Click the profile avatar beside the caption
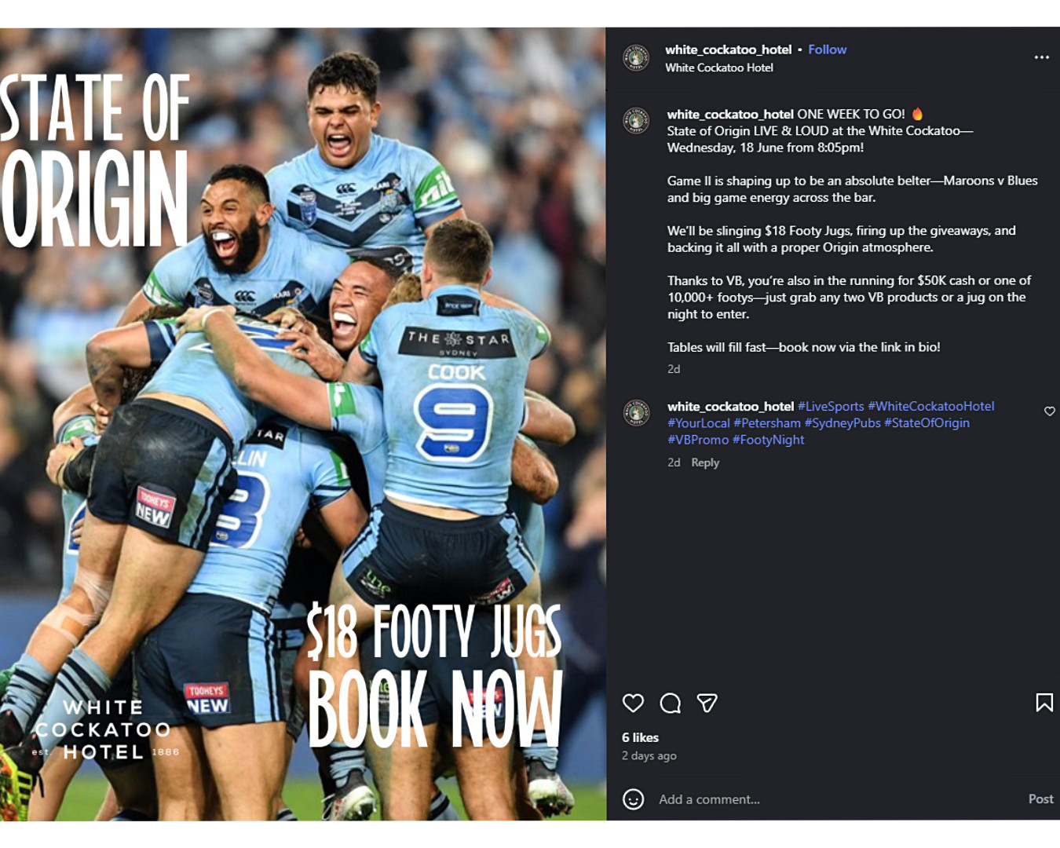 [x=634, y=119]
